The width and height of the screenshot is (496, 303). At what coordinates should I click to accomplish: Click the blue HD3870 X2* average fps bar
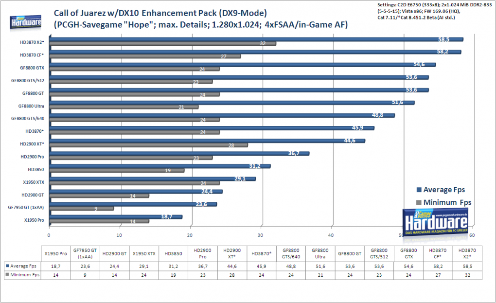[x=256, y=39]
